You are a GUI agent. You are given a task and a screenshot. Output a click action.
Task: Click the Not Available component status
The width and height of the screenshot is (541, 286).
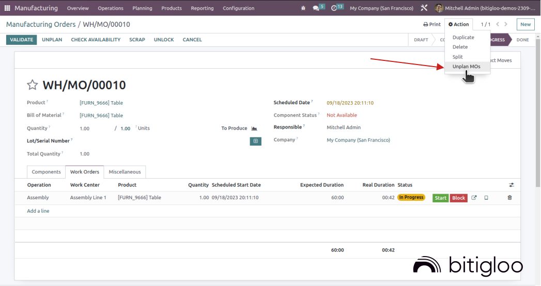pos(342,115)
